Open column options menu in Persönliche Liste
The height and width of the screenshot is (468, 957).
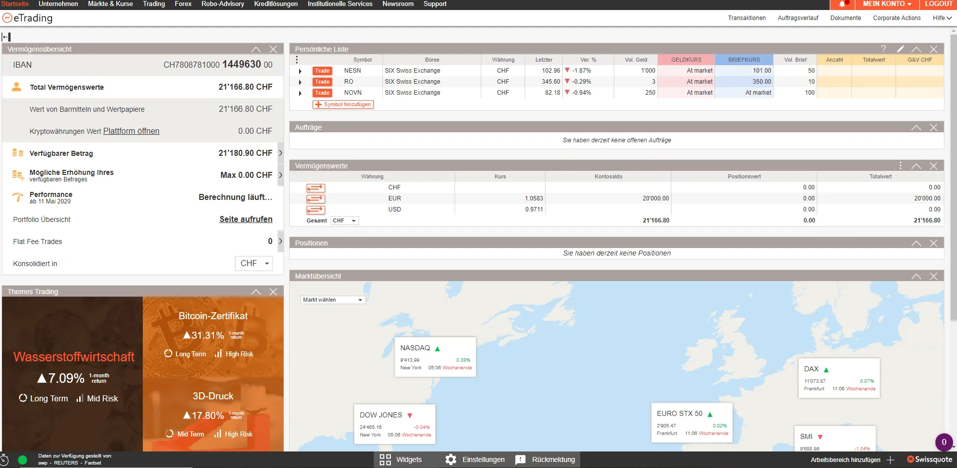(297, 60)
